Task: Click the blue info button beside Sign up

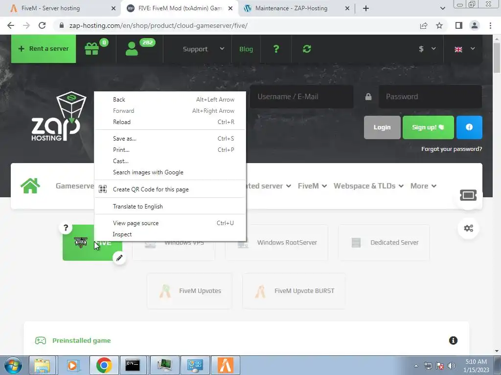Action: click(469, 127)
